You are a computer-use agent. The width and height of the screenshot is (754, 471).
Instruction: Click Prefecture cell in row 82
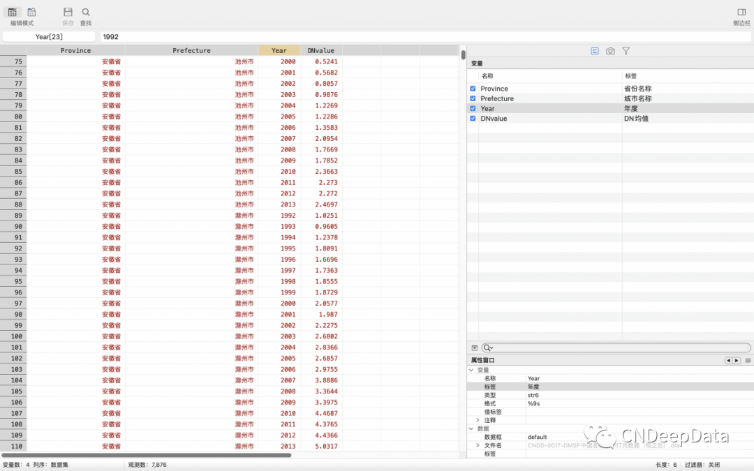(x=191, y=138)
